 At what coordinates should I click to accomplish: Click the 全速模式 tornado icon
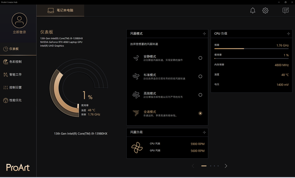coord(136,113)
